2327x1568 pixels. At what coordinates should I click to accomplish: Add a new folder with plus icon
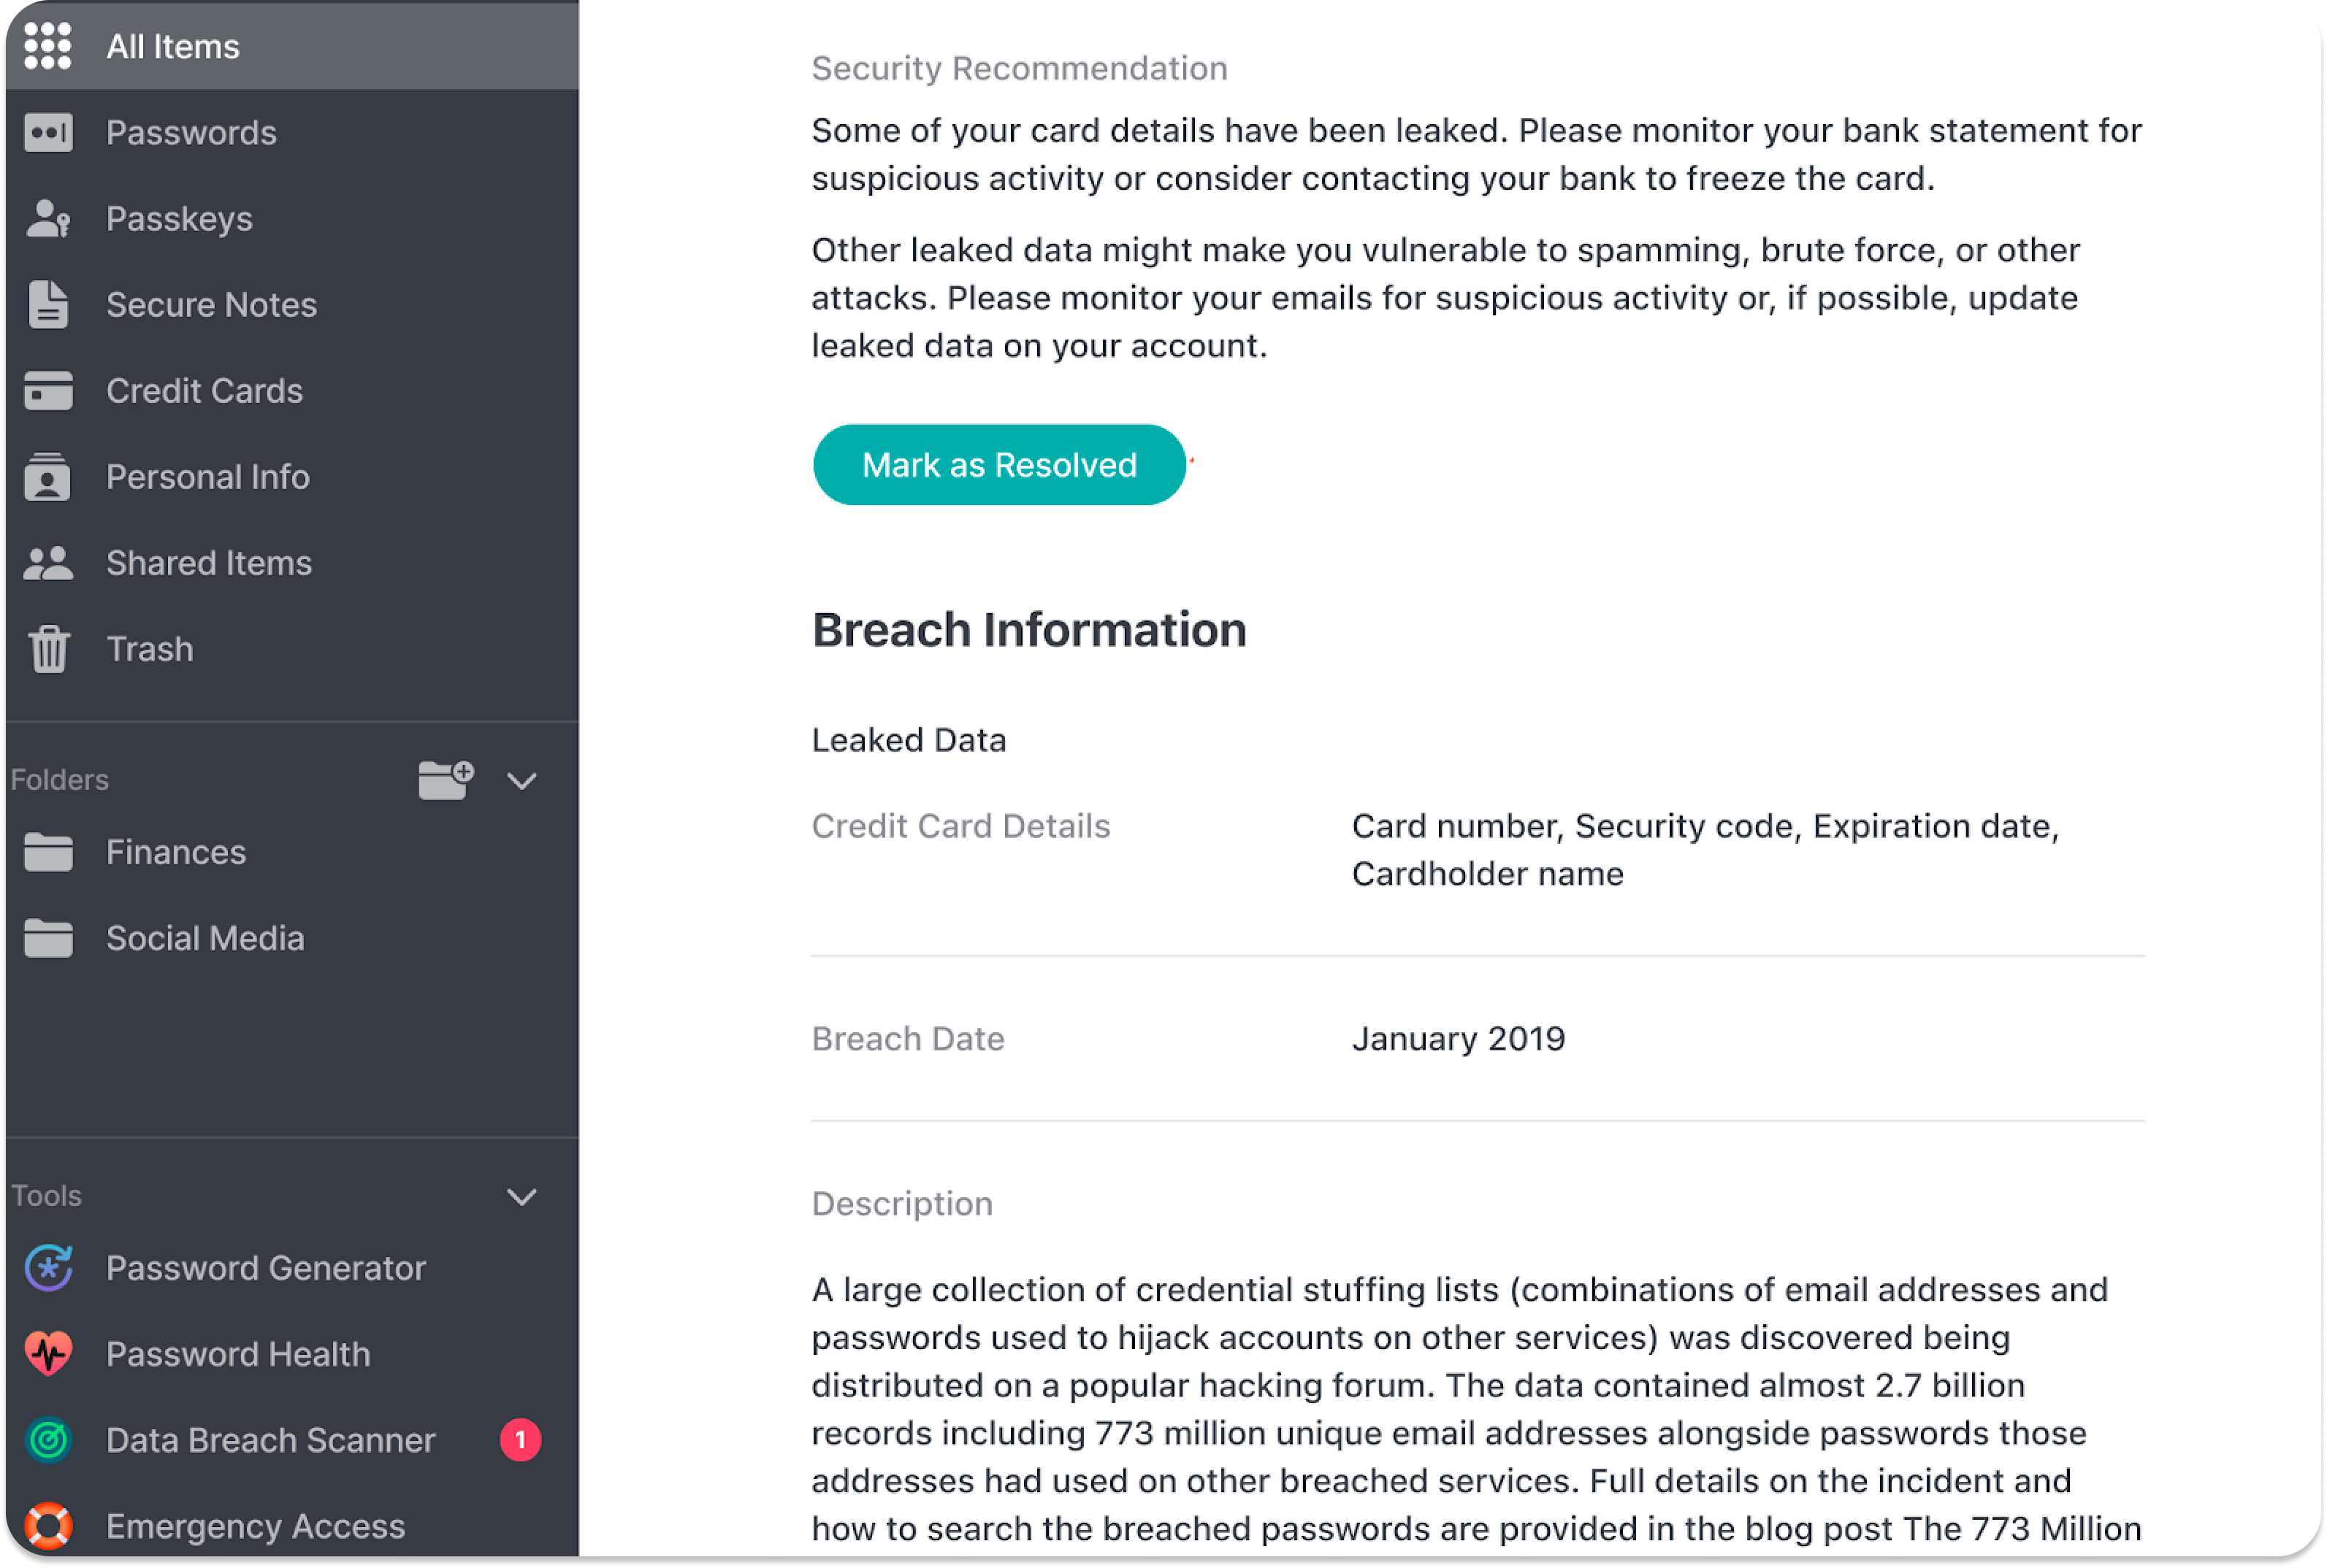click(x=446, y=780)
